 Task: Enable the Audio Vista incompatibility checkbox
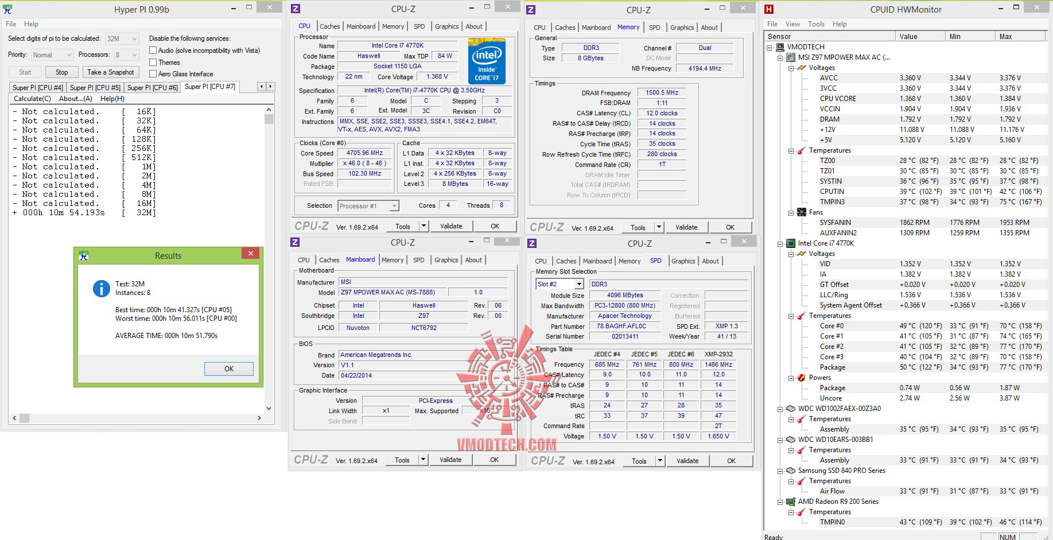click(x=153, y=50)
